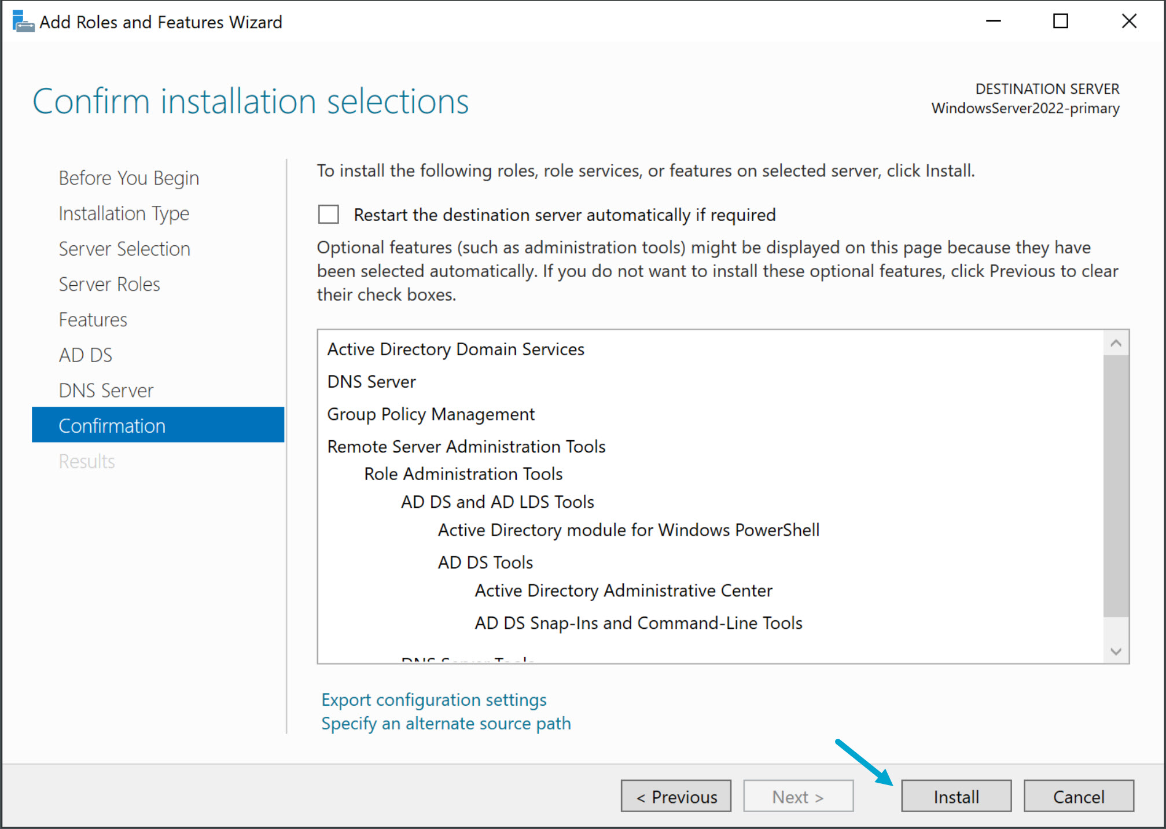
Task: Select Before You Begin in the sidebar
Action: click(x=128, y=178)
